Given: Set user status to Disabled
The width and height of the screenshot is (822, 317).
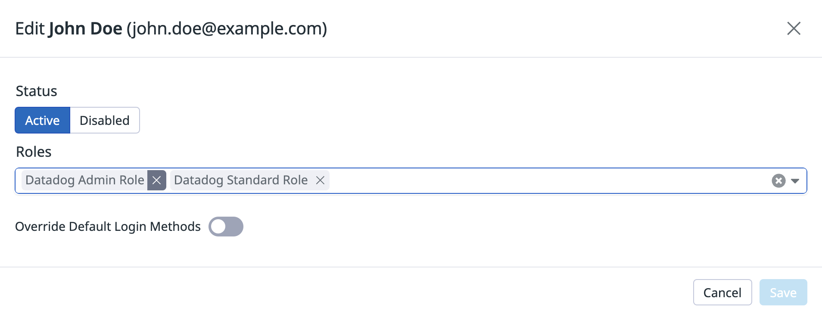Looking at the screenshot, I should [x=105, y=120].
